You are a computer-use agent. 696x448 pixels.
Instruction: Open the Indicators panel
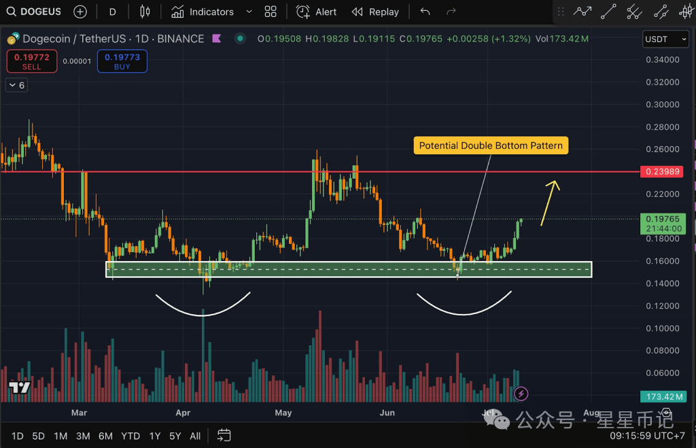tap(203, 12)
